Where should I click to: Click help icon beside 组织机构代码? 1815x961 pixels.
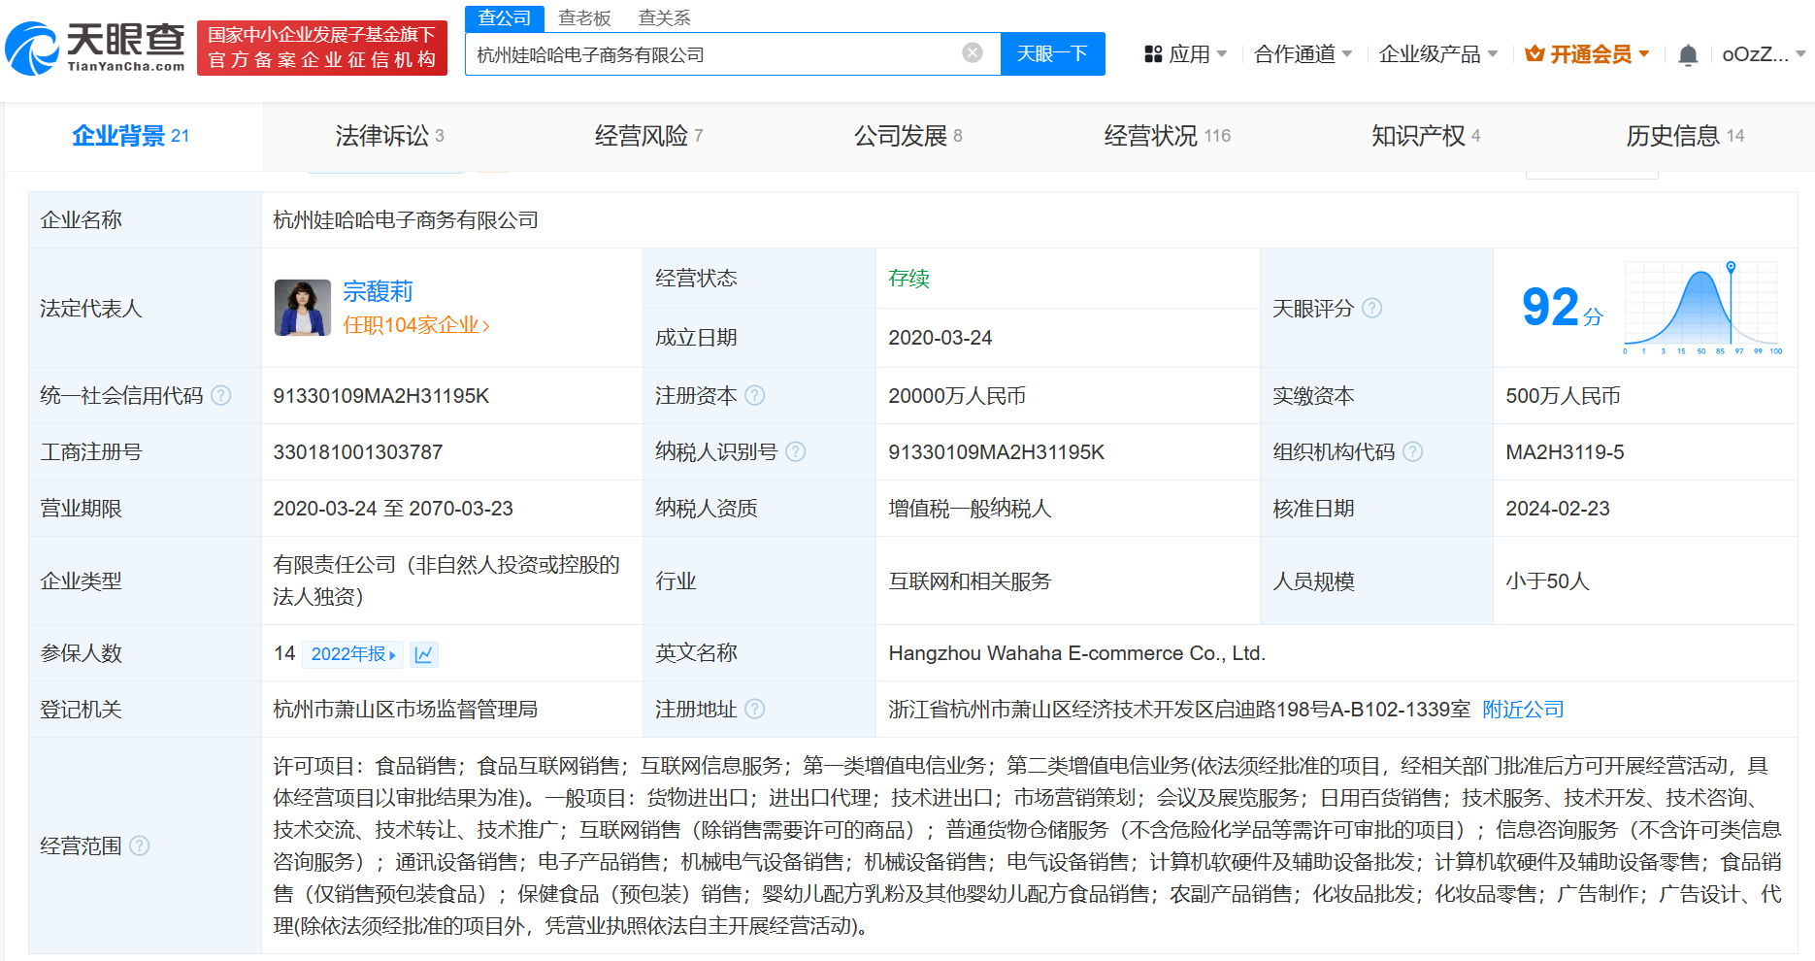(1413, 451)
